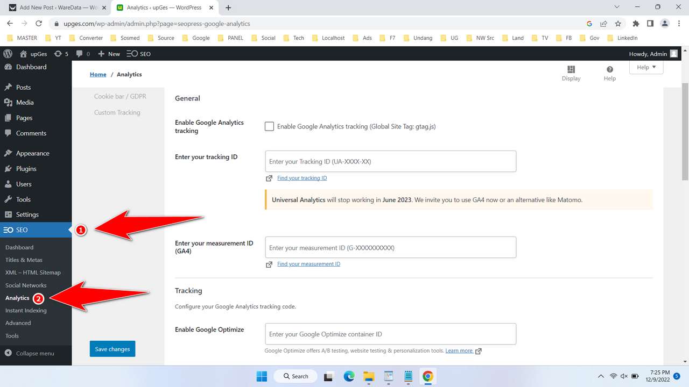689x387 pixels.
Task: Enable Google Analytics tracking checkbox
Action: pos(269,126)
